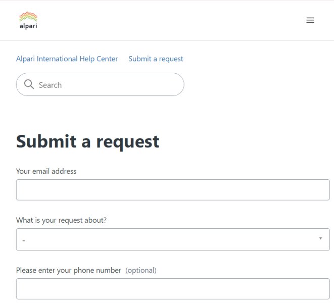Click the "Search" placeholder text

coord(50,85)
